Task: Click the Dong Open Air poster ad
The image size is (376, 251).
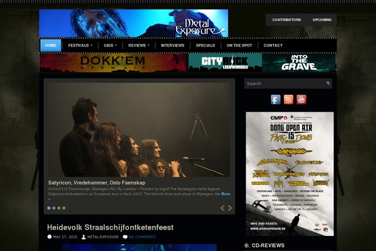Action: tap(290, 174)
